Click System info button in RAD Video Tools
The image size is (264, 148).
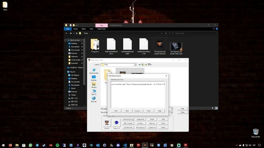pos(152,127)
